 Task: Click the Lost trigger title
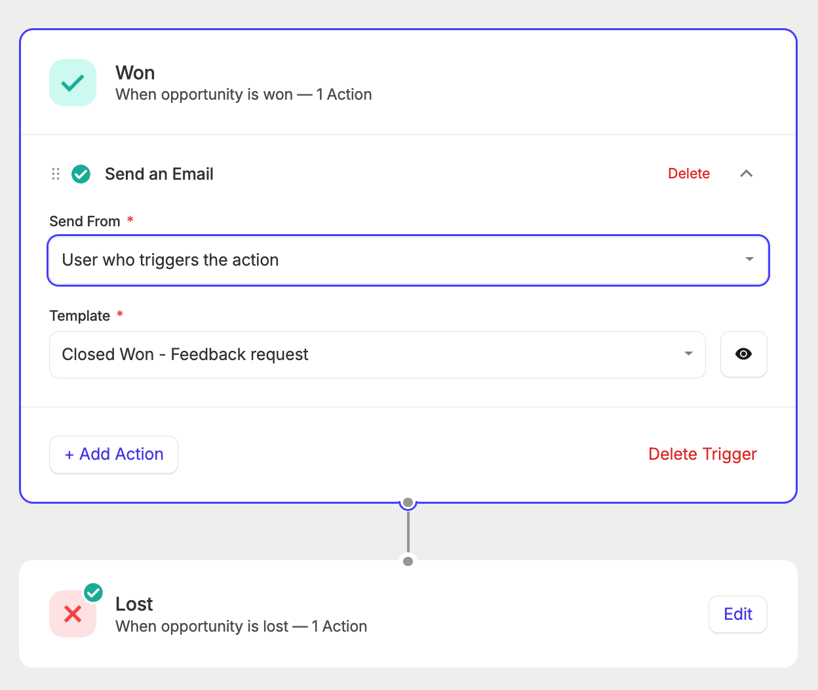point(134,604)
